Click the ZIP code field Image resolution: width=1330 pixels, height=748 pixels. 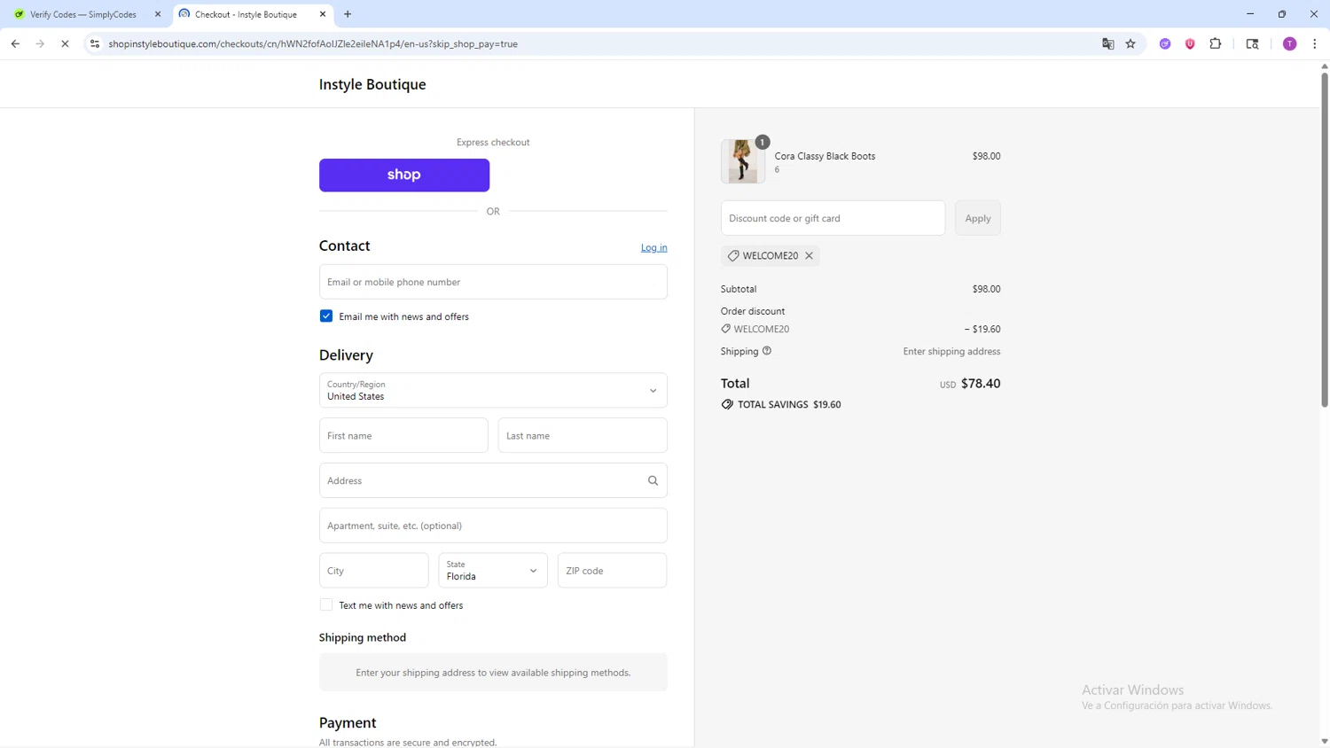coord(612,571)
